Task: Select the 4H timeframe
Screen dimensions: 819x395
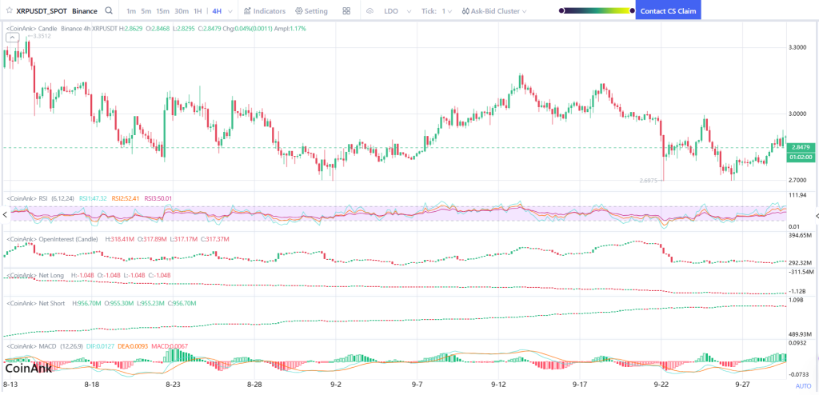Action: (x=217, y=11)
